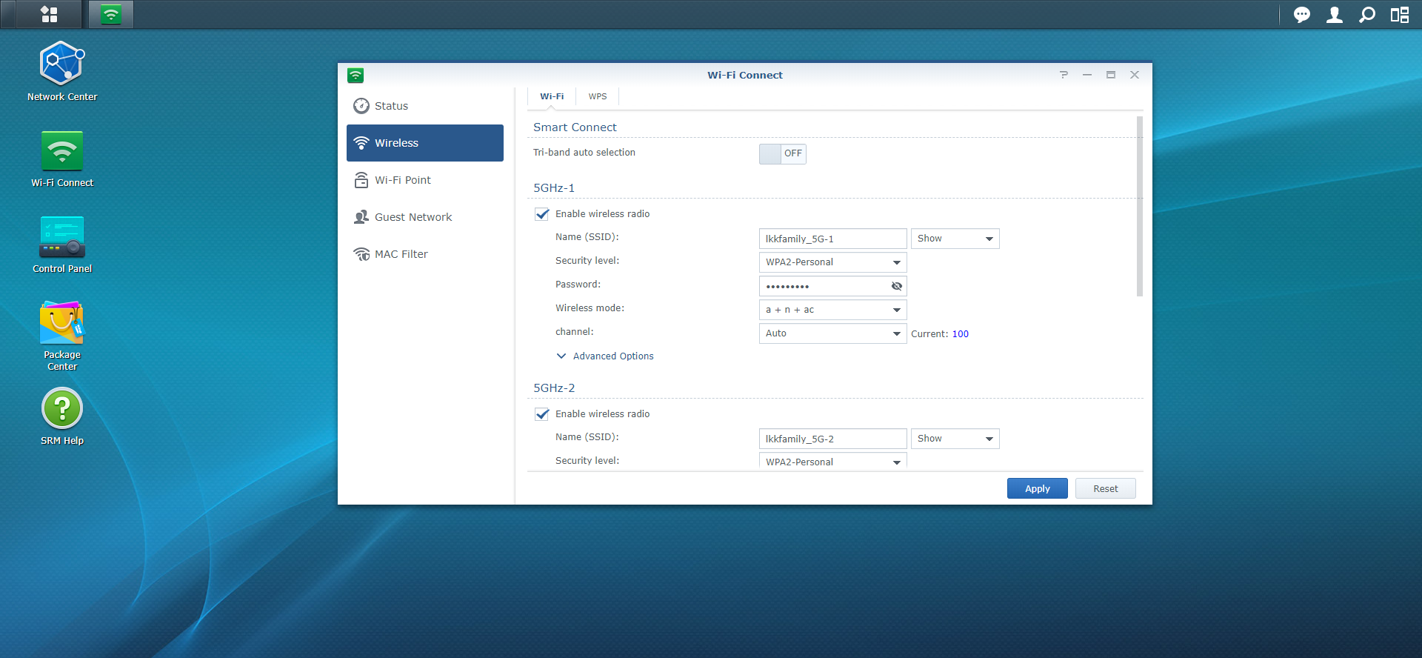1422x658 pixels.
Task: Click the Wi-Fi Point router icon
Action: coord(361,180)
